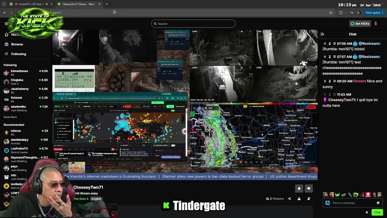387x218 pixels.
Task: Select the first quick emote
Action: [325, 195]
